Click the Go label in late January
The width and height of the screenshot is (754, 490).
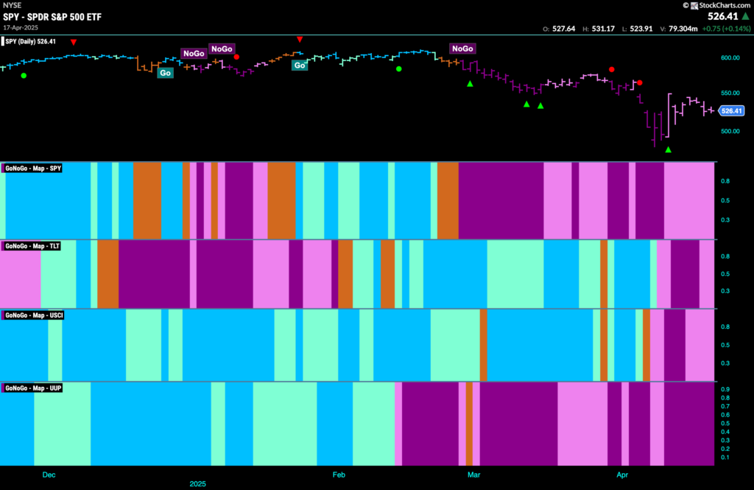[x=300, y=65]
